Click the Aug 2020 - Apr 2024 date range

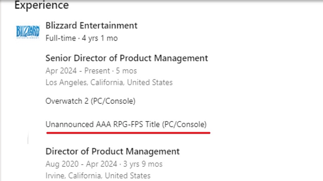(x=80, y=164)
